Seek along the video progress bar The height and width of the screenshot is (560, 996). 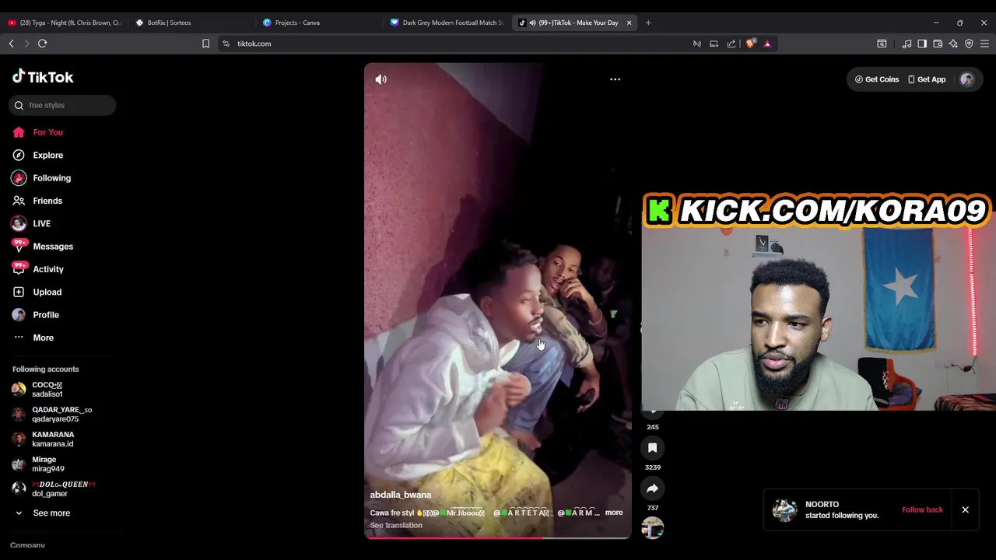click(497, 537)
